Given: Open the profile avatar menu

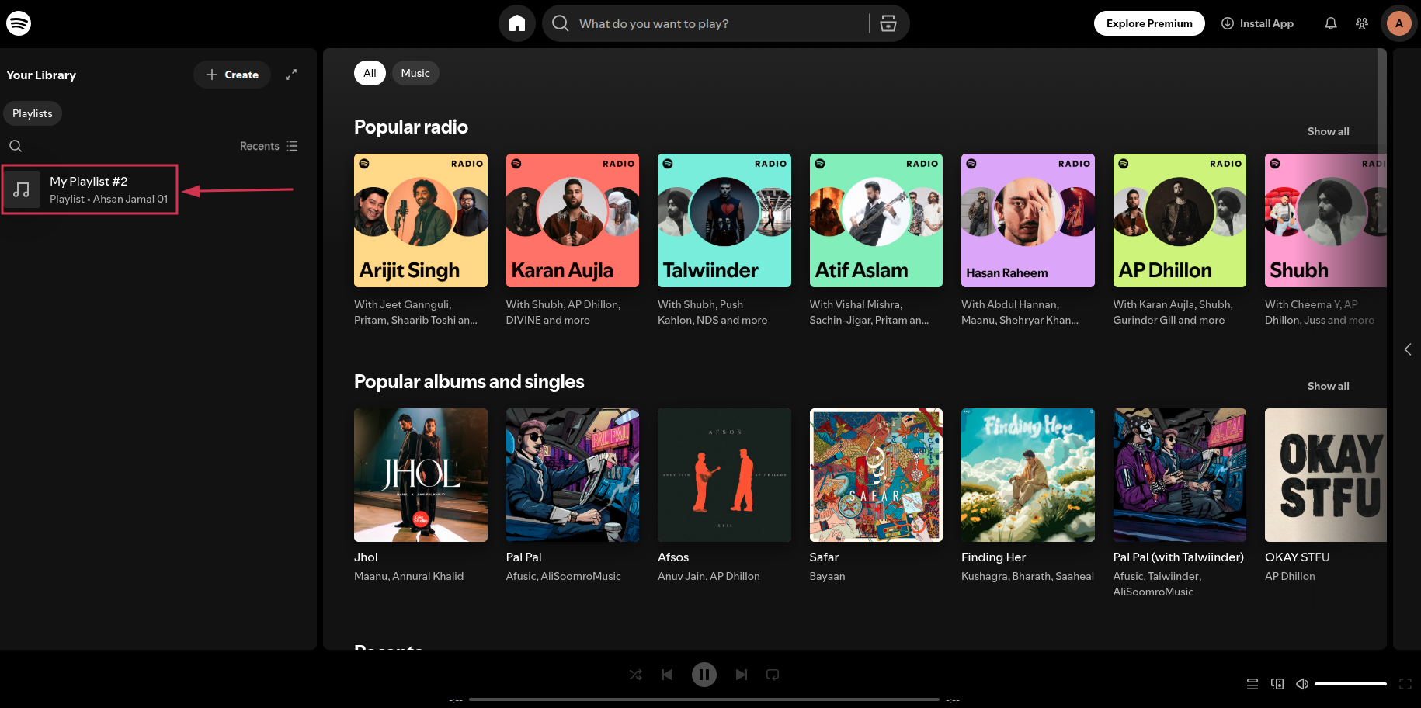Looking at the screenshot, I should pyautogui.click(x=1399, y=23).
